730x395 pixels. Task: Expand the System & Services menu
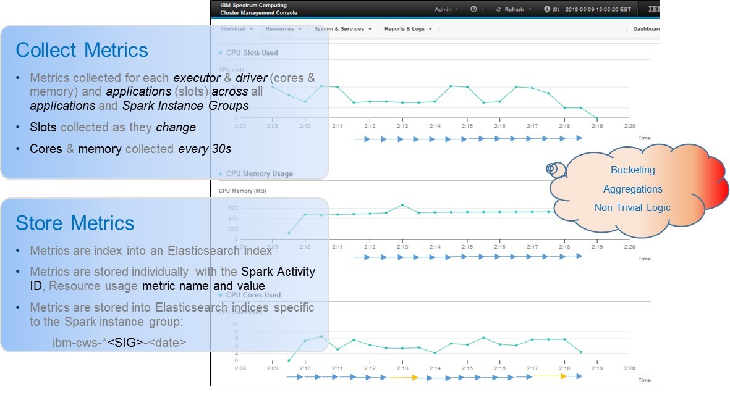click(x=342, y=29)
